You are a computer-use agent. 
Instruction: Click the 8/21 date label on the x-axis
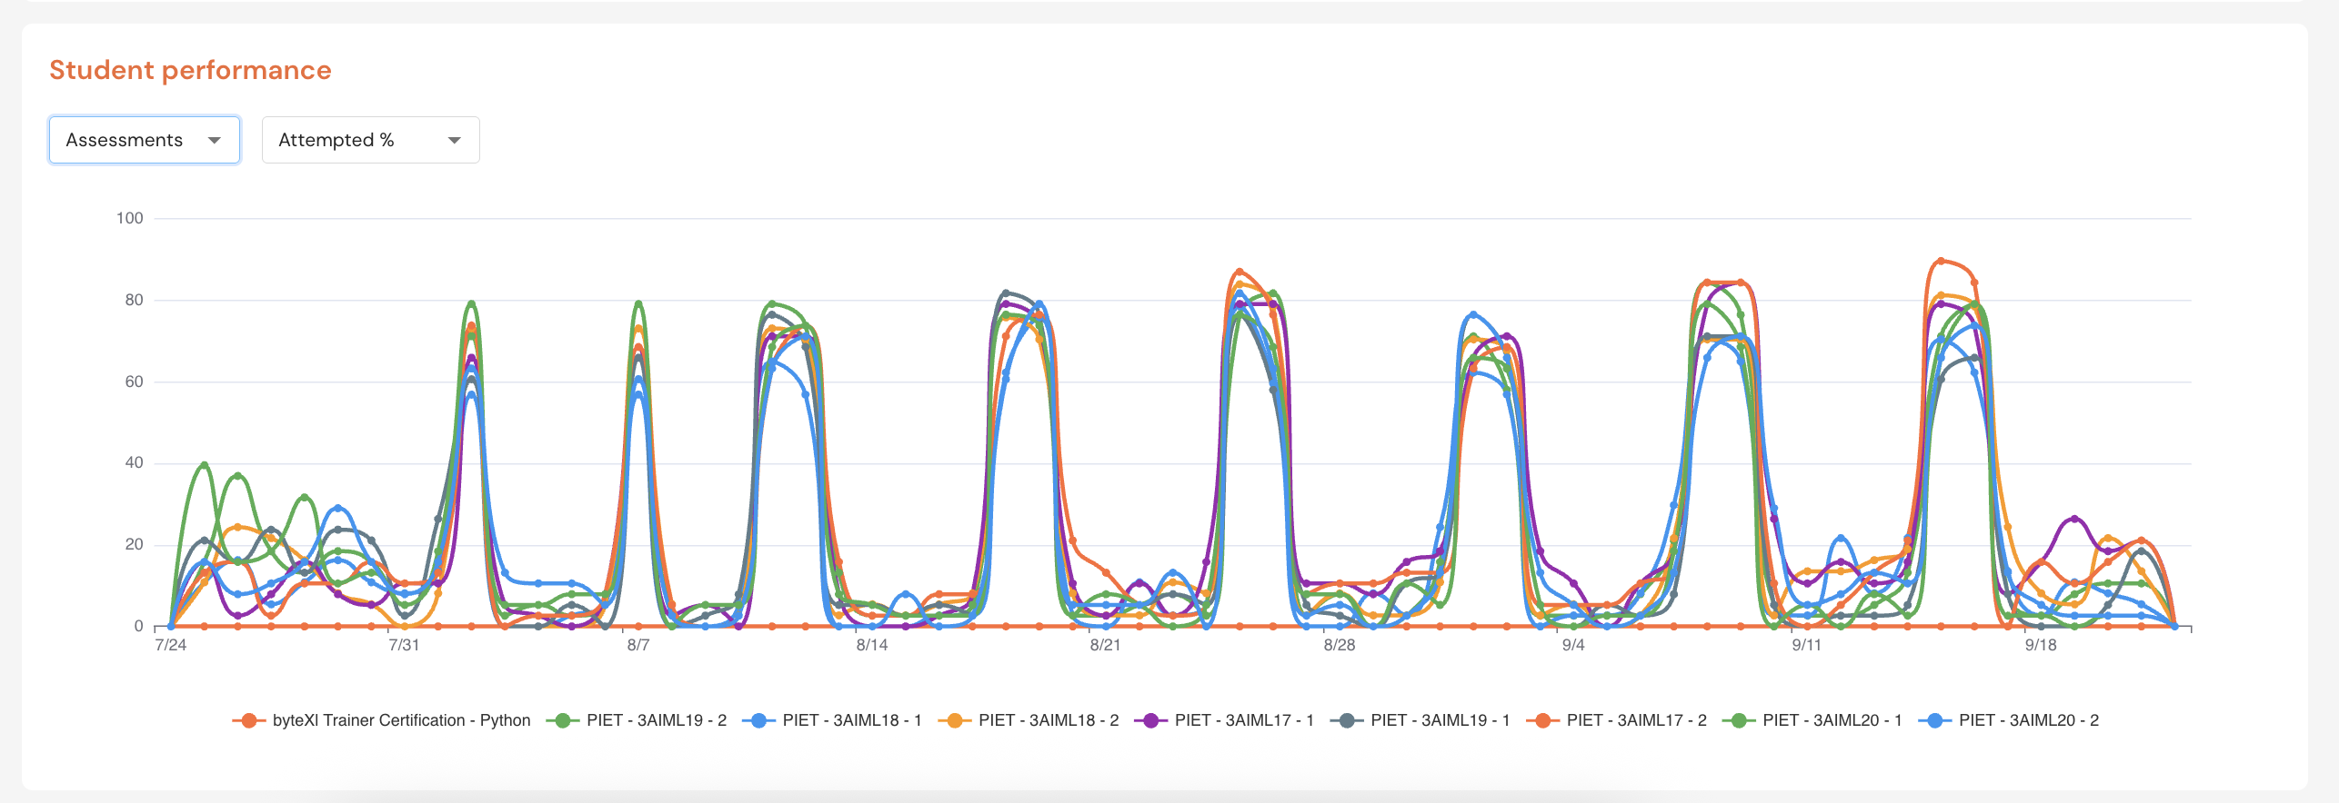[x=1105, y=645]
